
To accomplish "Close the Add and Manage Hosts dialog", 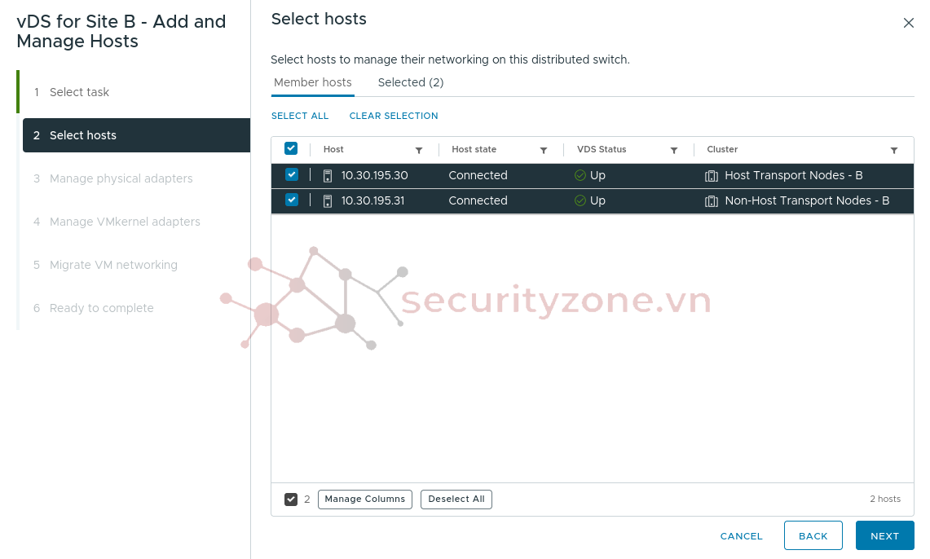I will tap(909, 23).
